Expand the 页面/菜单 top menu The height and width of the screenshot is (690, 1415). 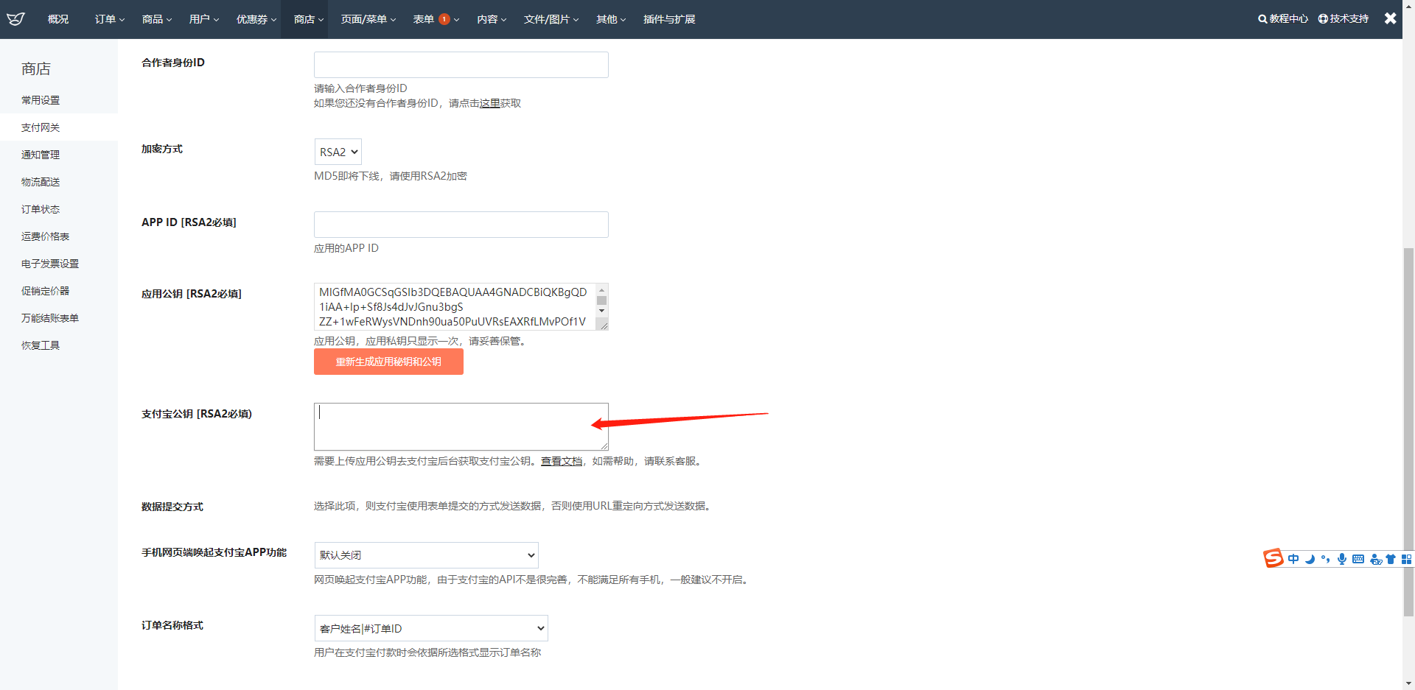coord(368,19)
